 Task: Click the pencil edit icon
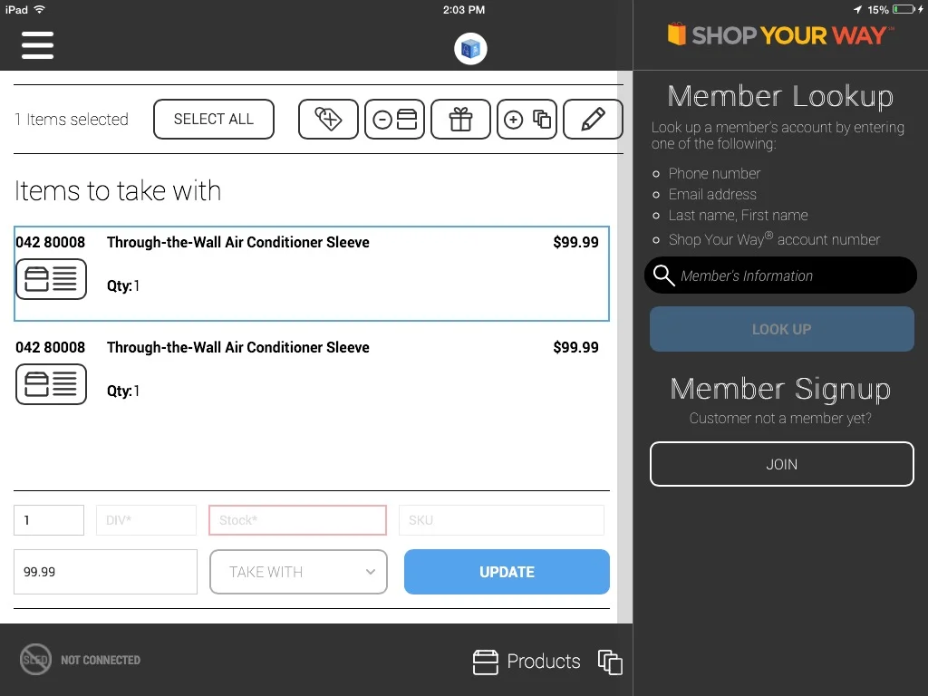click(x=593, y=119)
